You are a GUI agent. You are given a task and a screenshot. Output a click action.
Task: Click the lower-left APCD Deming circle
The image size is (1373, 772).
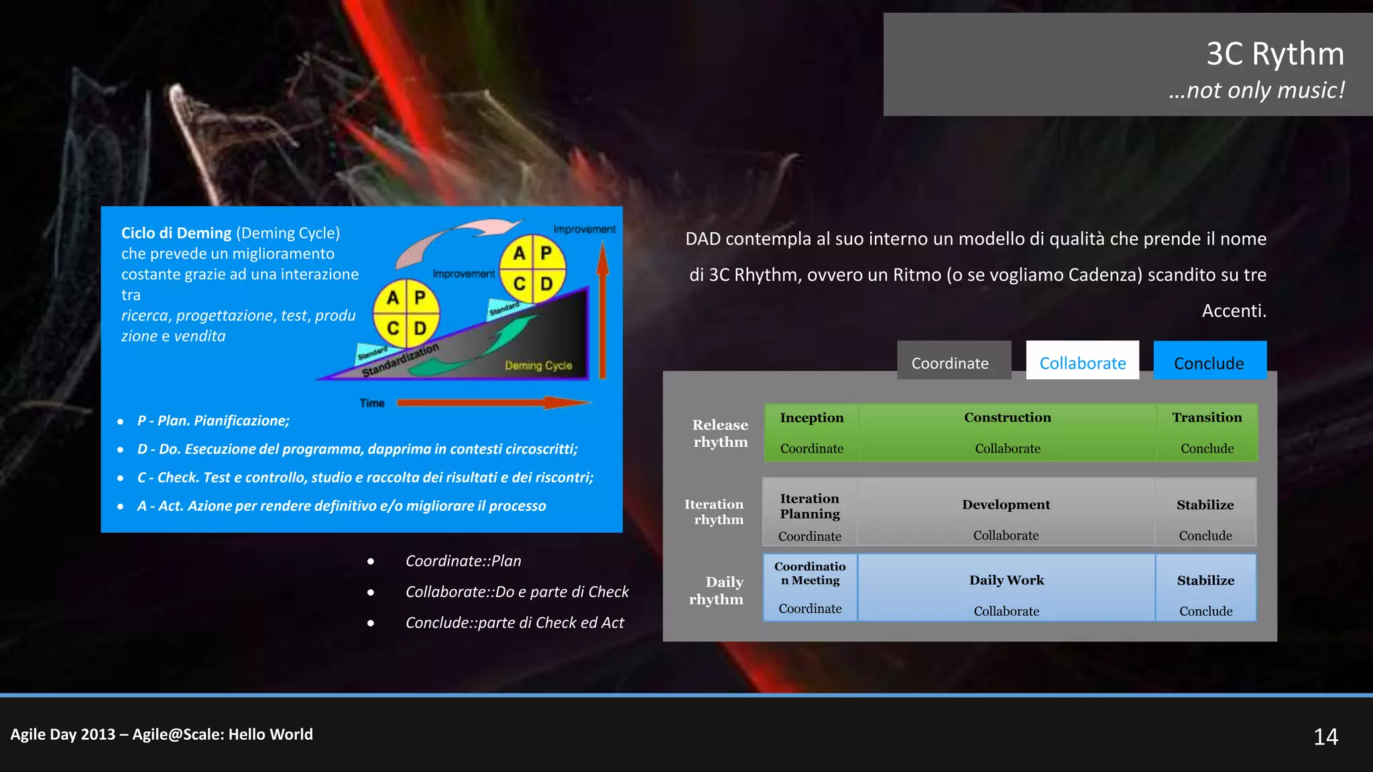pos(406,313)
